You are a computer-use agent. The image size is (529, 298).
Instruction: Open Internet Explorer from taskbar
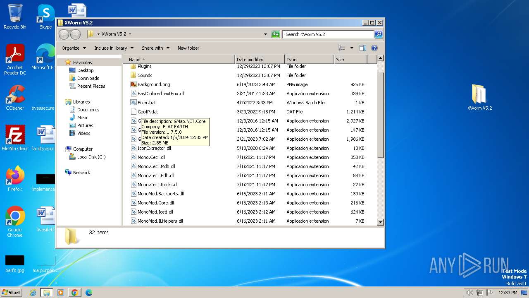33,293
